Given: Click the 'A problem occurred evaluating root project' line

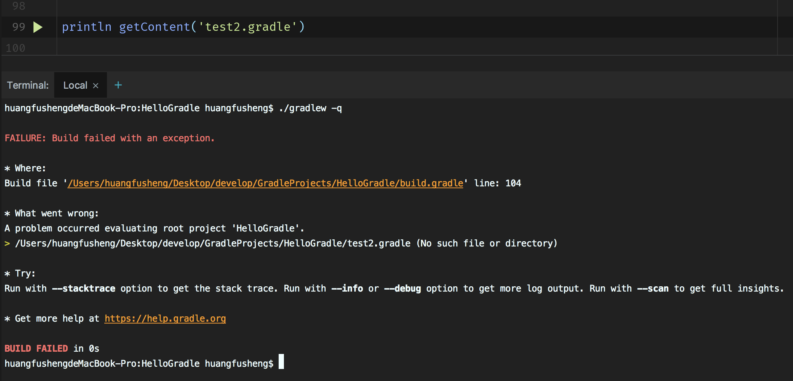Looking at the screenshot, I should pyautogui.click(x=154, y=228).
